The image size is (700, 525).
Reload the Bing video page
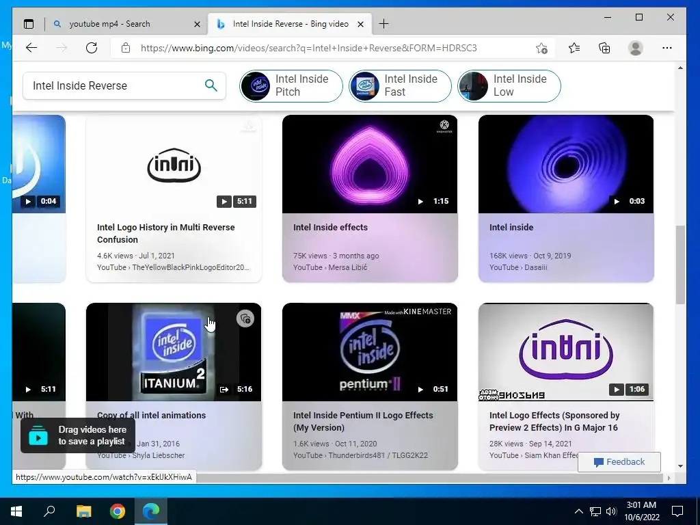click(92, 48)
